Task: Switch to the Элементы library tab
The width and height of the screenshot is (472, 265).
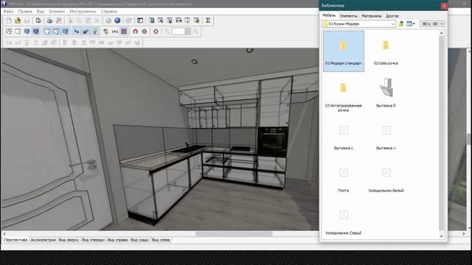Action: click(349, 15)
